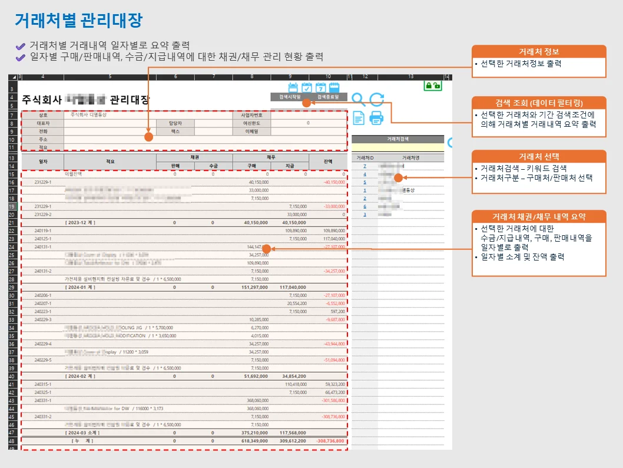Image resolution: width=623 pixels, height=468 pixels.
Task: Toggle the green unlocked padlock icon
Action: point(436,86)
